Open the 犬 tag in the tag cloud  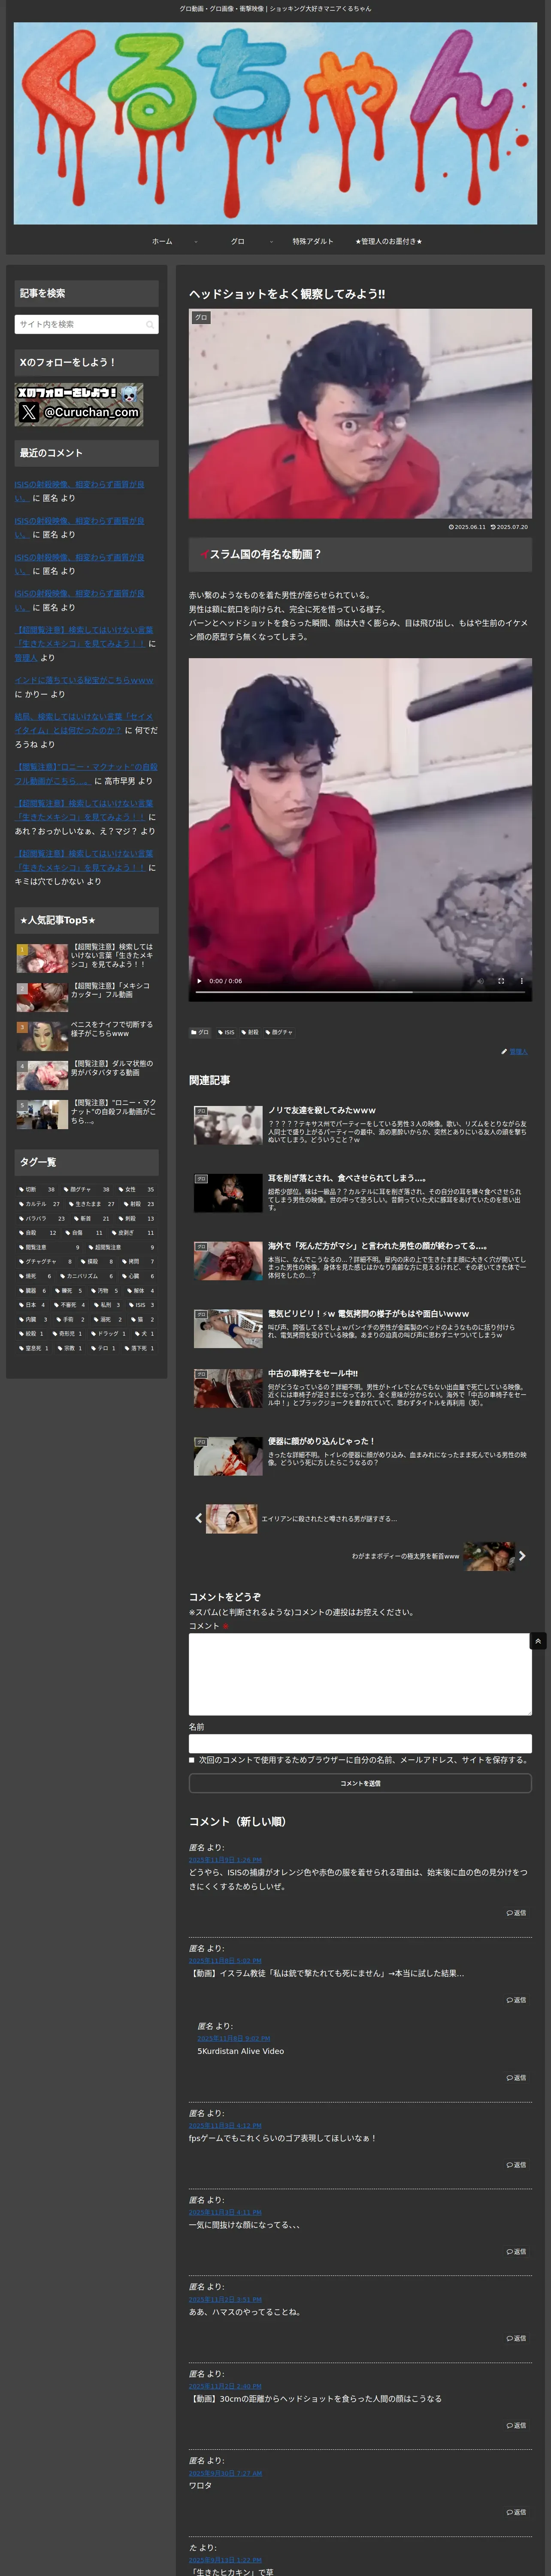pyautogui.click(x=145, y=1333)
